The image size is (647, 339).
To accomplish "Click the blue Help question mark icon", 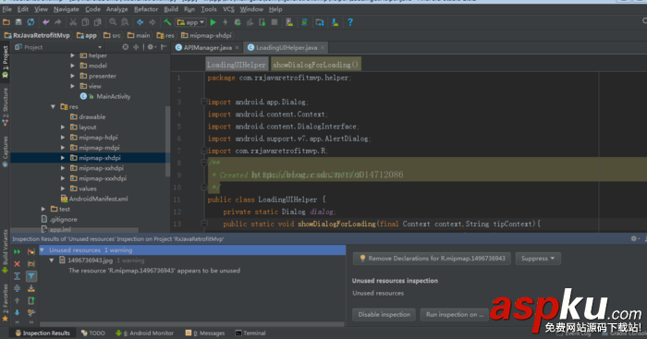I will (350, 22).
